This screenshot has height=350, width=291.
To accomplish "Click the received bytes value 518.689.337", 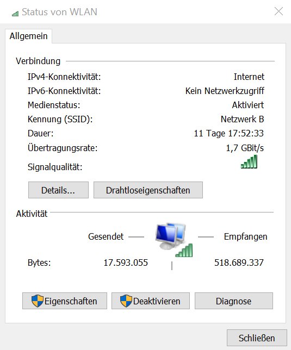I will point(239,262).
